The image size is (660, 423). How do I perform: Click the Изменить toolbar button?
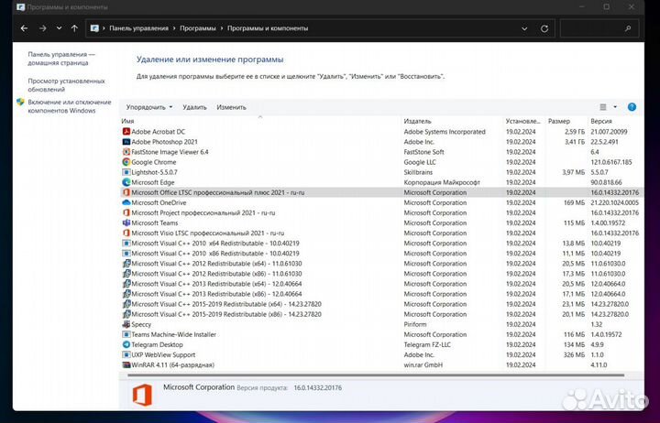click(231, 107)
